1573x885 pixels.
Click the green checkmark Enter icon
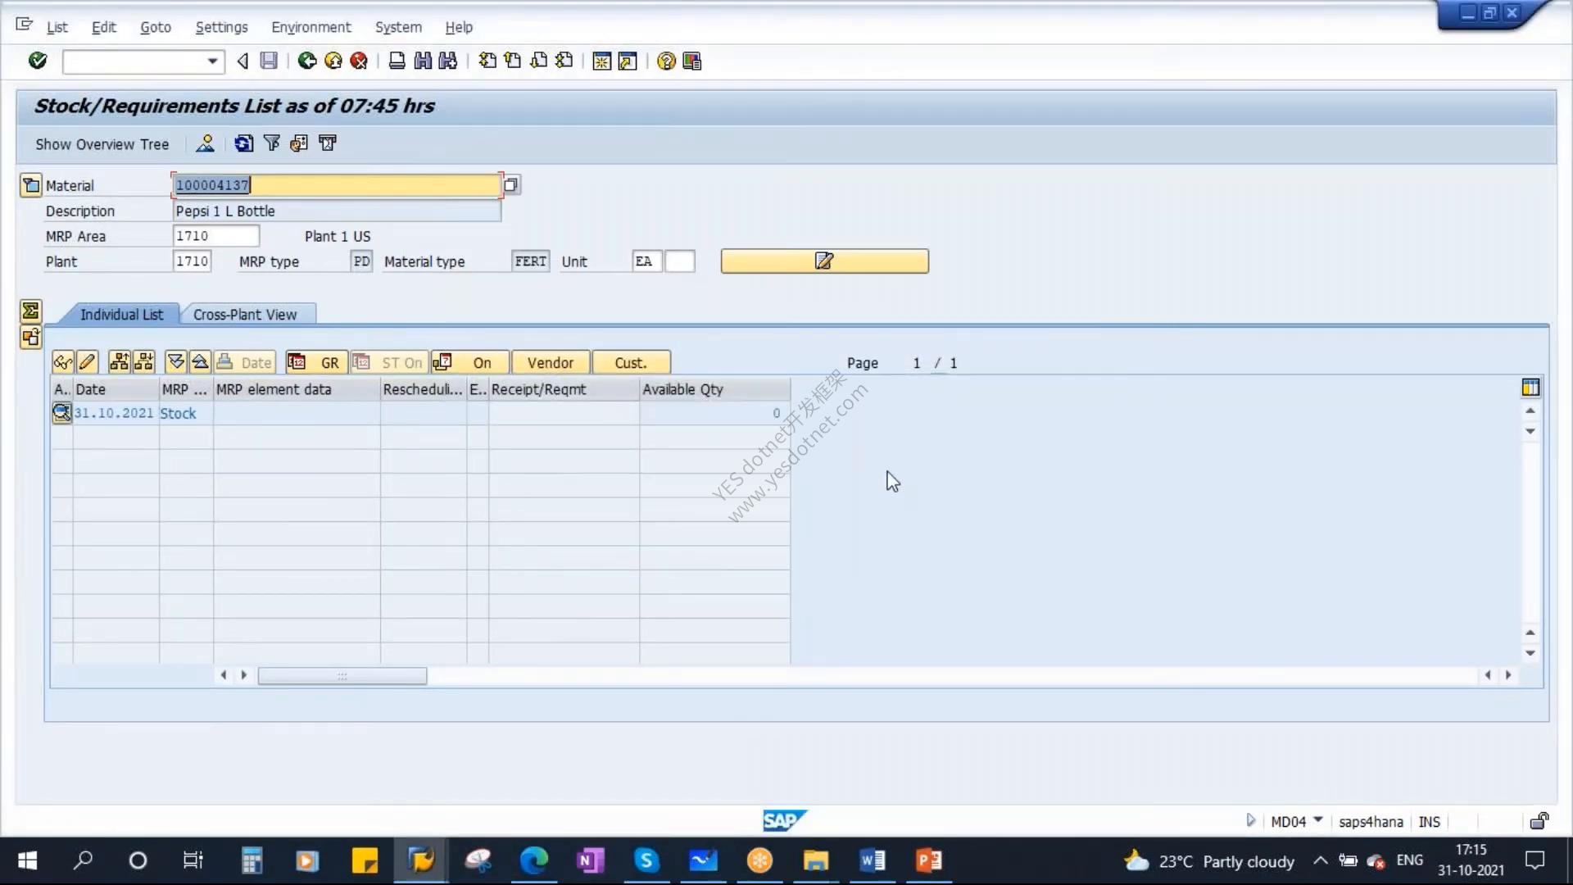tap(38, 61)
